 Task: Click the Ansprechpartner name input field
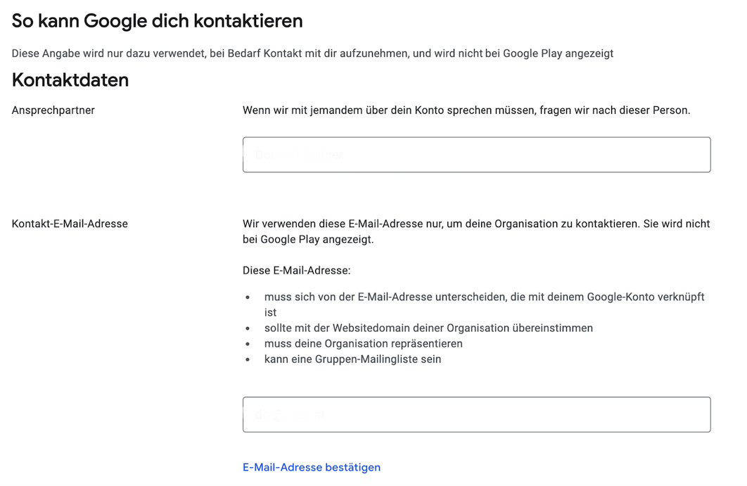coord(476,155)
